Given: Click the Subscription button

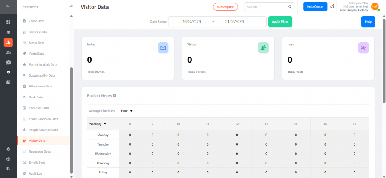Looking at the screenshot, I should [x=225, y=7].
